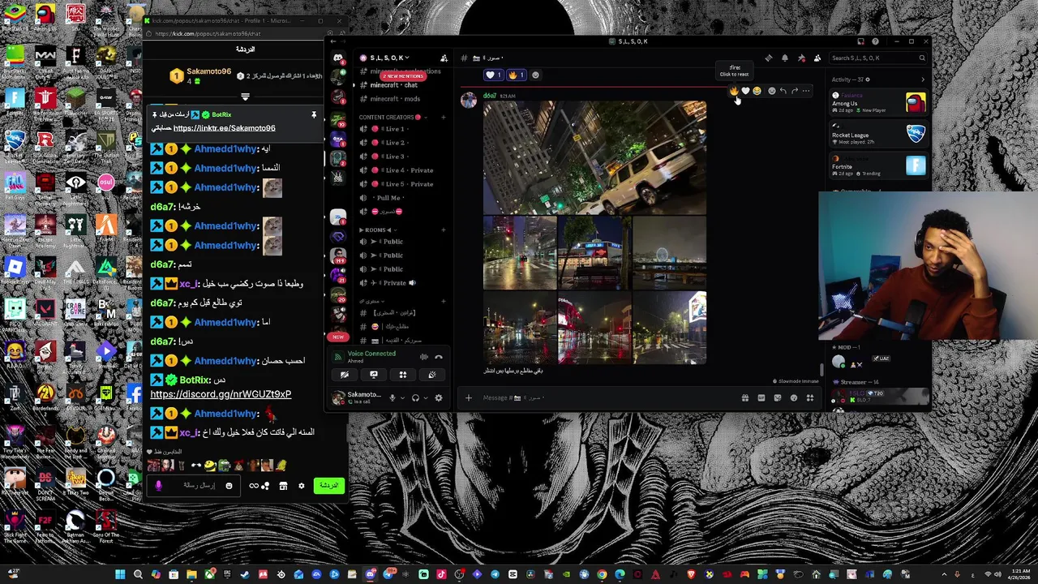The image size is (1038, 584).
Task: Share your screen in voice panel
Action: pyautogui.click(x=374, y=375)
